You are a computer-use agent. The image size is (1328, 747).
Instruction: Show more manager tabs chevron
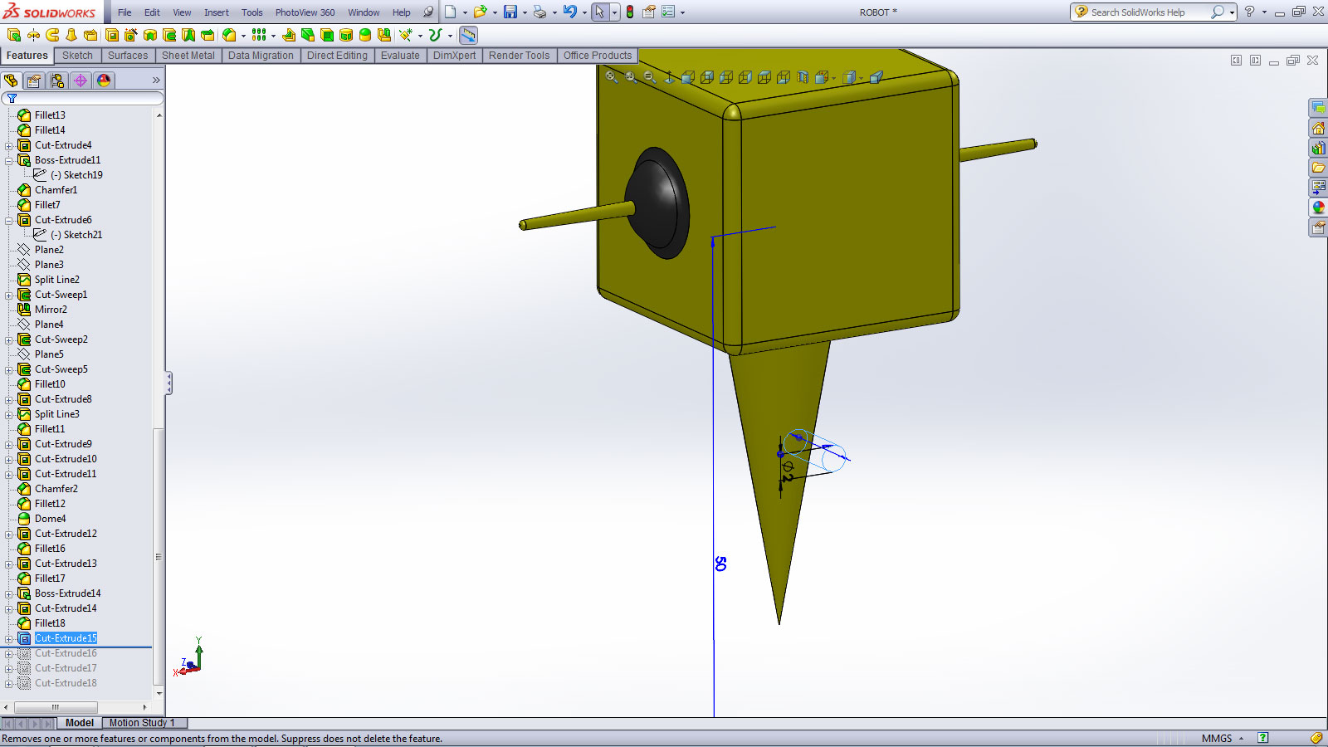156,81
